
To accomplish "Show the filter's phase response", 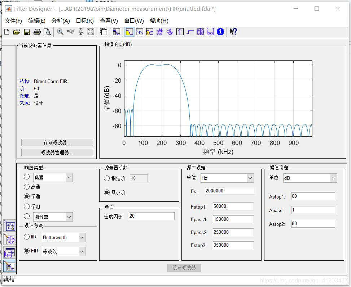I will click(x=140, y=32).
